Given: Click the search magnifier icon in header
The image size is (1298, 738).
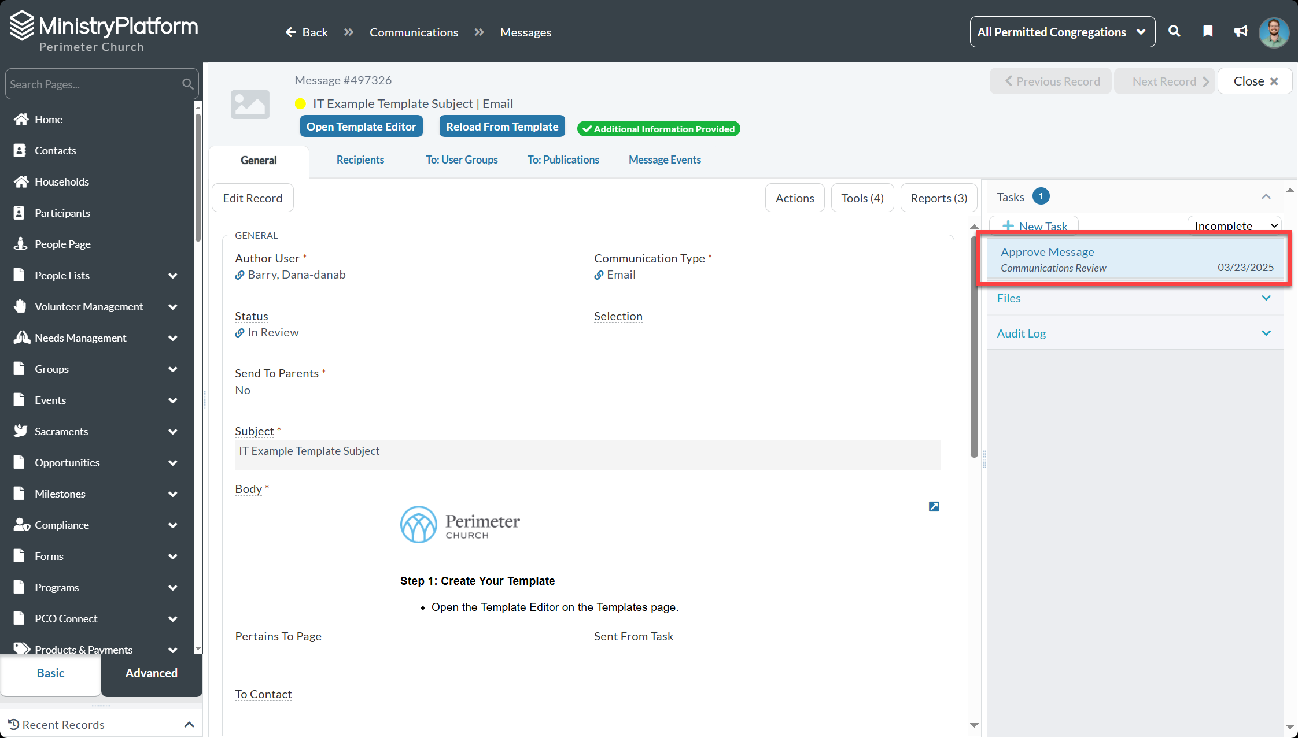Looking at the screenshot, I should point(1174,32).
